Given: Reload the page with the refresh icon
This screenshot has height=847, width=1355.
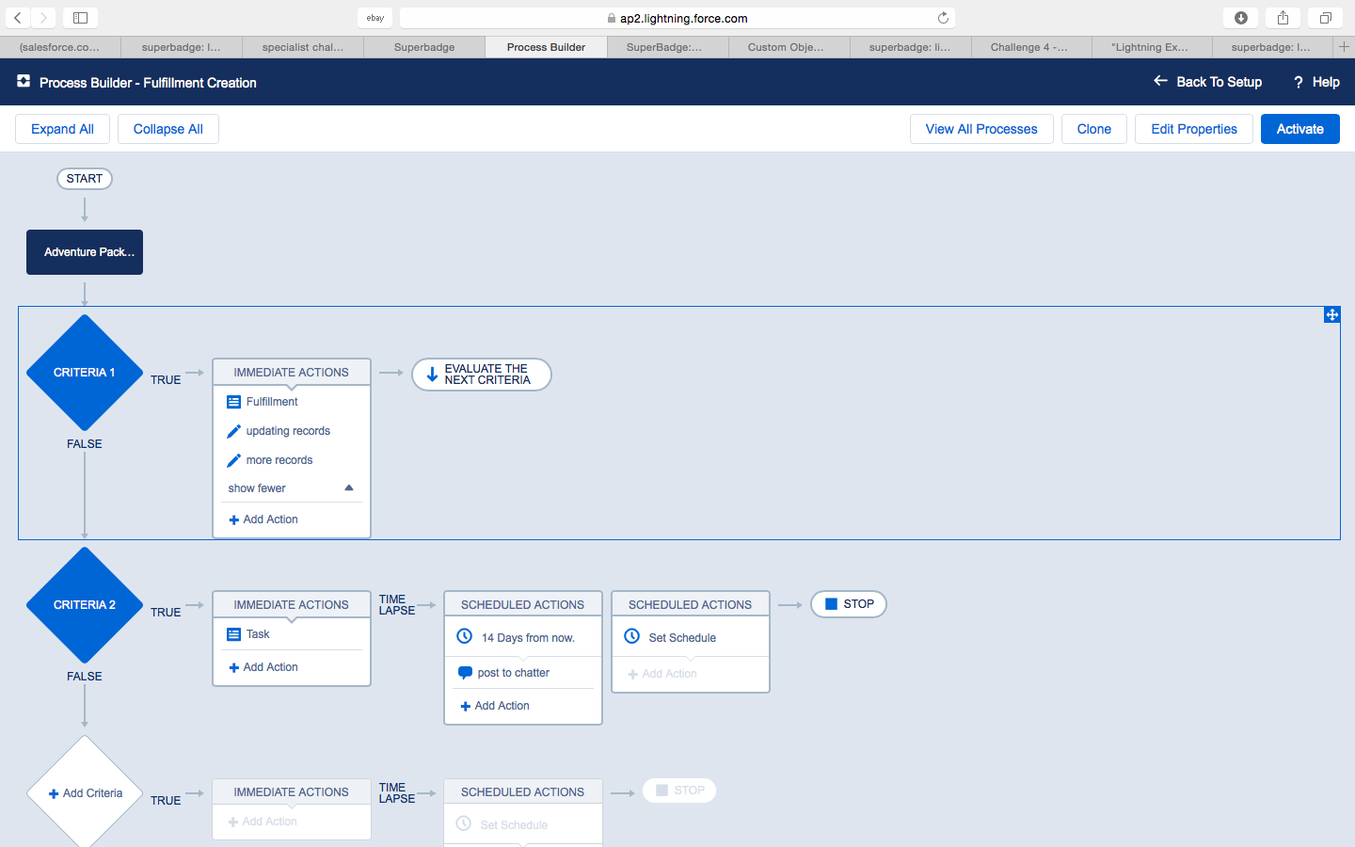Looking at the screenshot, I should pos(943,18).
